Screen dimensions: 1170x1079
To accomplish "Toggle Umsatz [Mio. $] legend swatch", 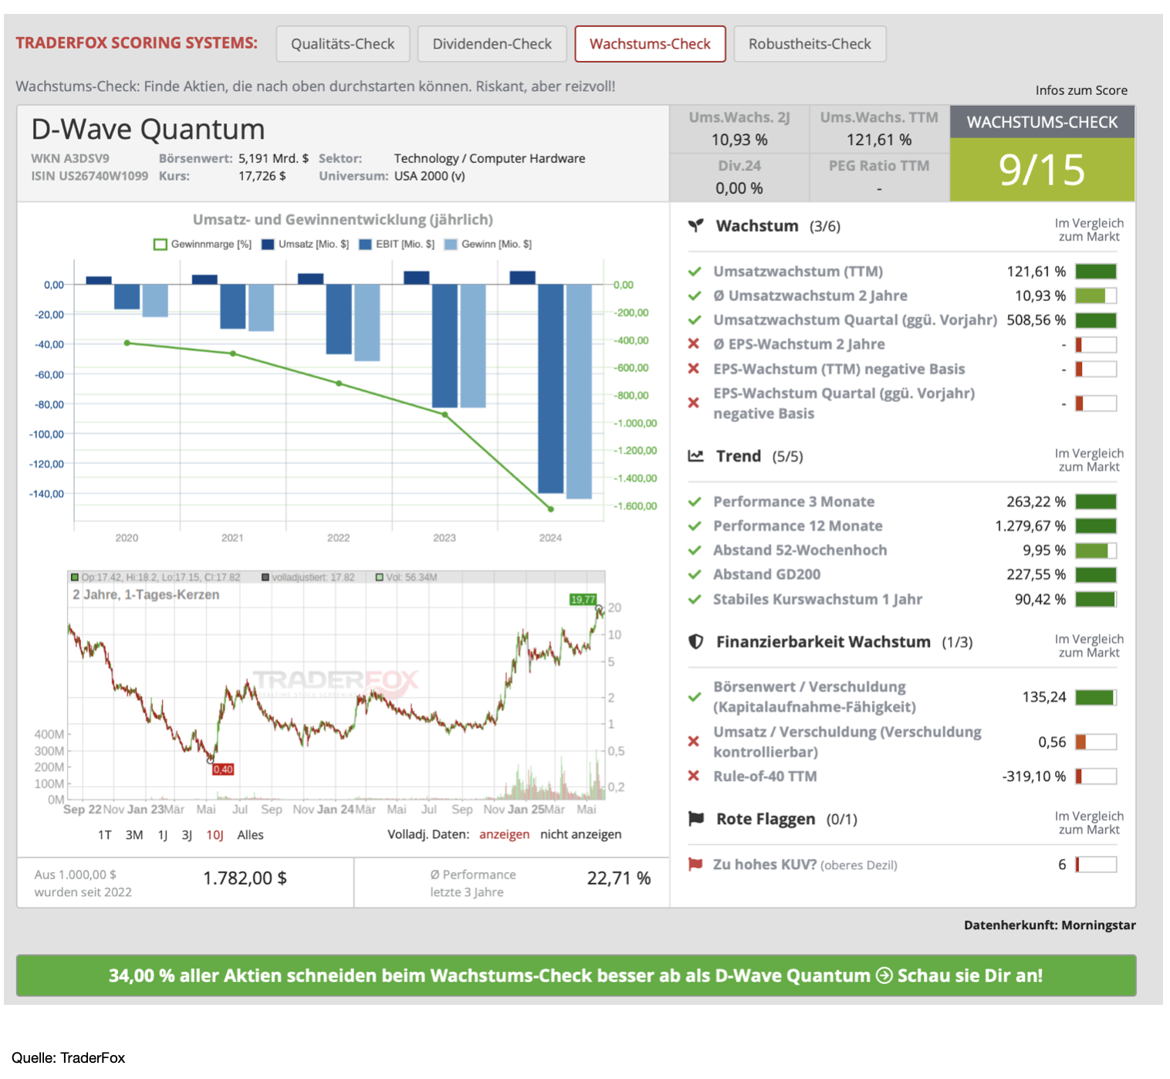I will point(268,244).
